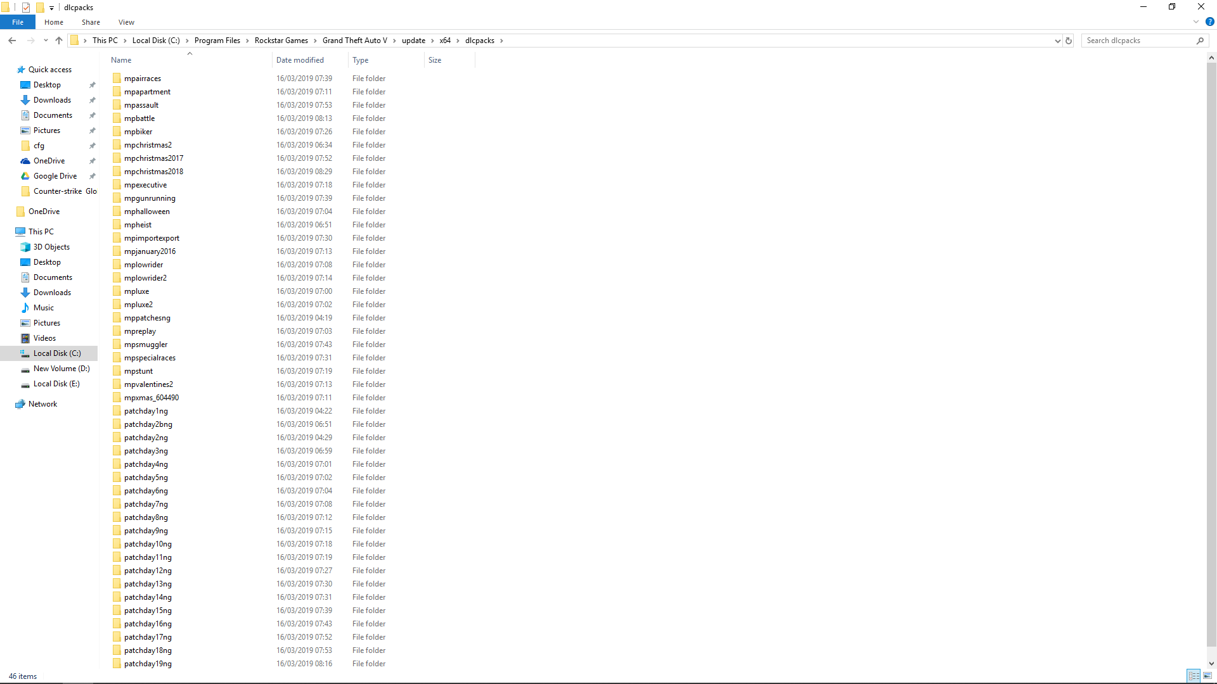
Task: Open the File menu tab
Action: click(18, 22)
